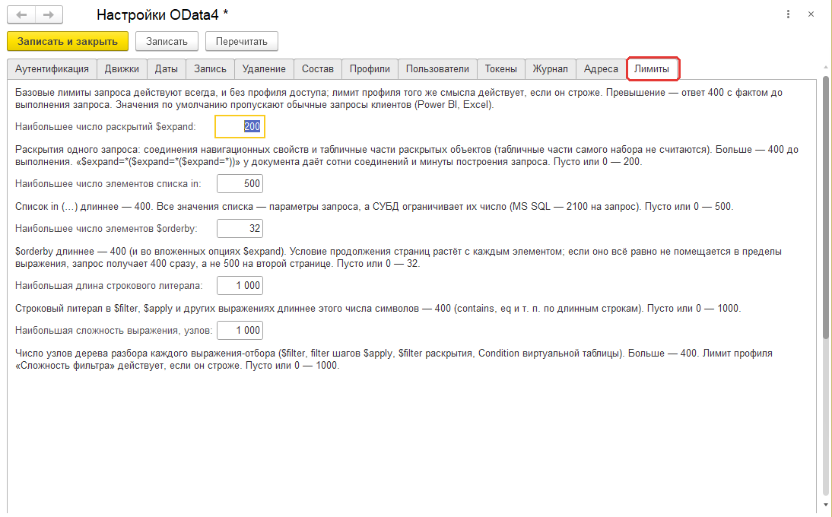Click the label 'Наибольшее число раскрытий $expand:'
Image resolution: width=832 pixels, height=517 pixels.
[105, 127]
